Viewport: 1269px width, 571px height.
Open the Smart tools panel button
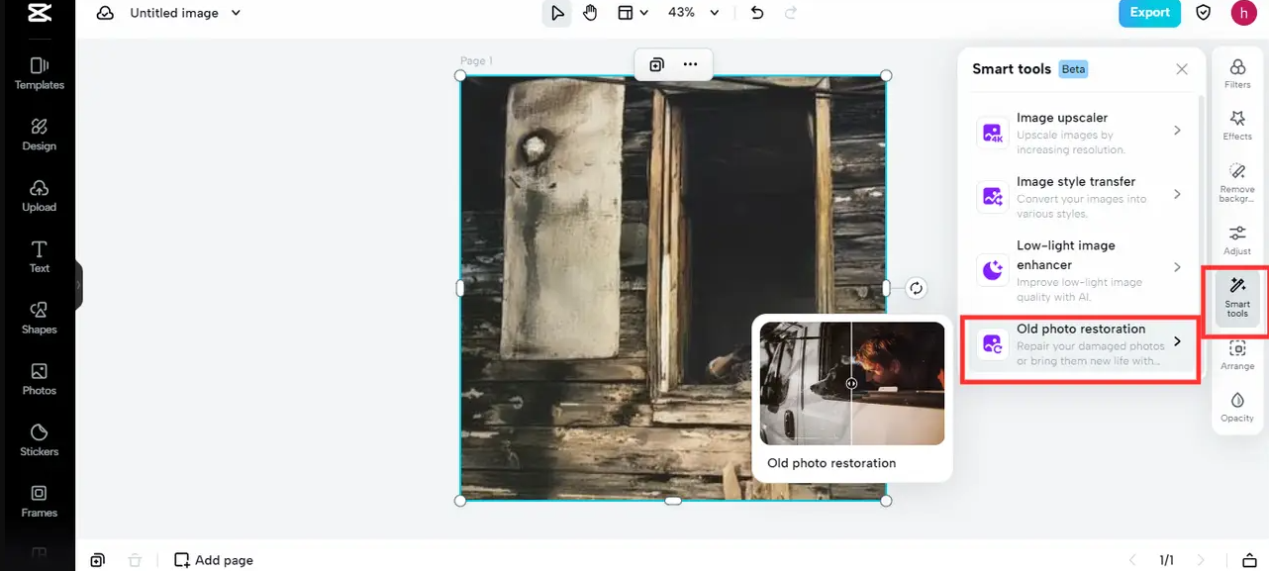tap(1237, 297)
